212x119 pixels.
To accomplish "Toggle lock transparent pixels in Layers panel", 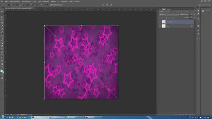I will 166,18.
